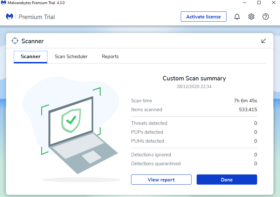The image size is (280, 197).
Task: Click the Malwarebytes logo beside Premium Trial
Action: coord(10,17)
